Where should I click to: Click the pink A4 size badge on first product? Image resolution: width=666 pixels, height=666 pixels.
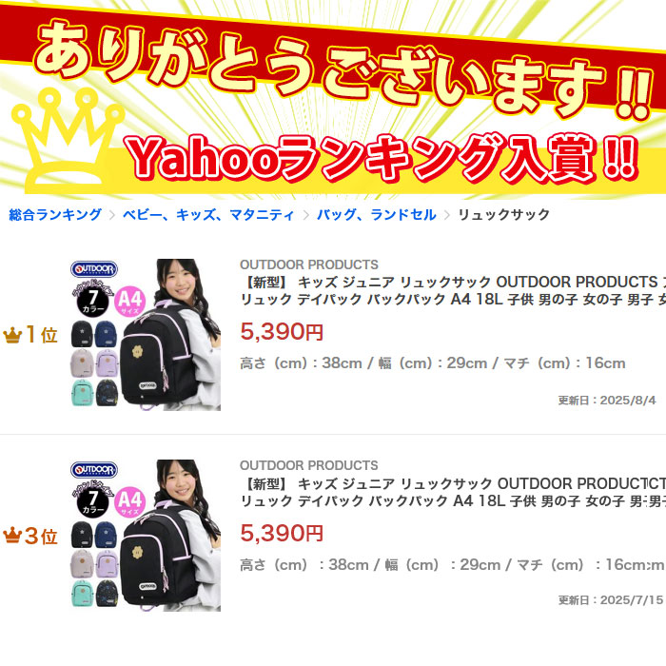[130, 302]
